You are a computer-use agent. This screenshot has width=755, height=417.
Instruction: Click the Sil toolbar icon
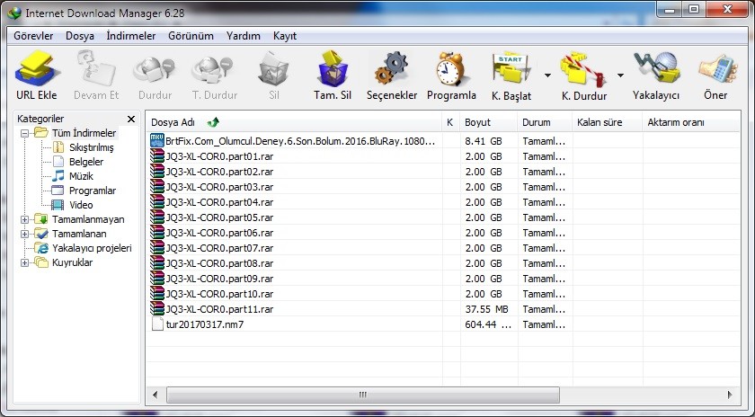pyautogui.click(x=273, y=70)
